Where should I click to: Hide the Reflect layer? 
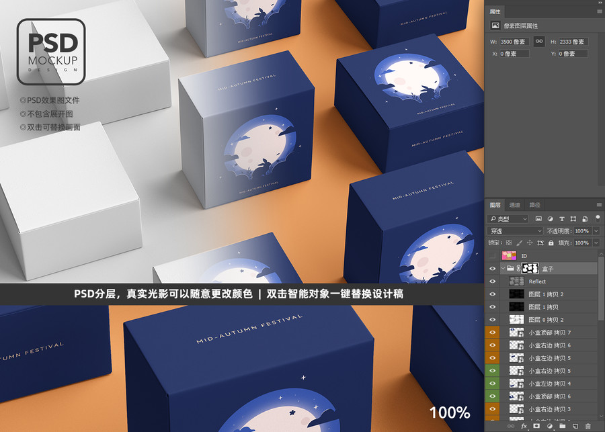(x=492, y=282)
